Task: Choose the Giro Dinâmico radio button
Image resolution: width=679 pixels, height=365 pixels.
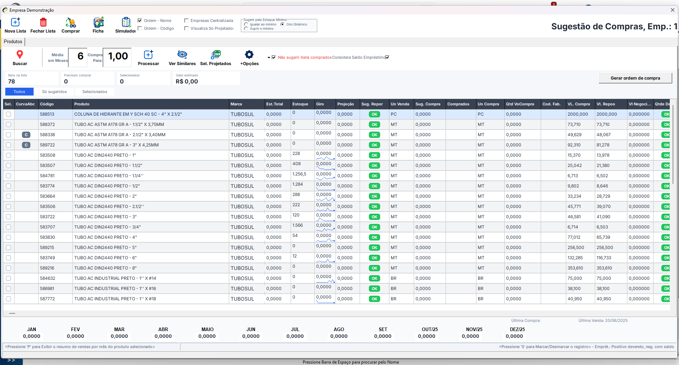Action: pyautogui.click(x=282, y=24)
